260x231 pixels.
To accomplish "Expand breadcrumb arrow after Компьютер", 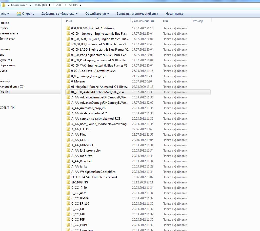I will [30, 5].
